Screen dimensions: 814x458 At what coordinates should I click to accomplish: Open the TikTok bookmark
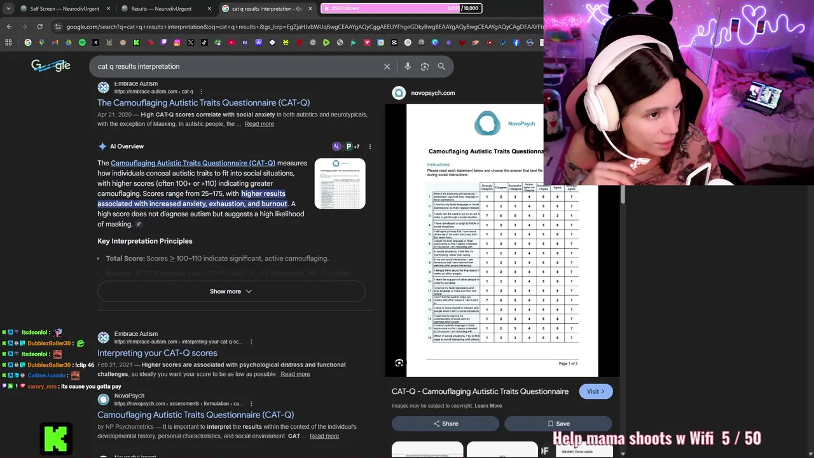pos(204,43)
